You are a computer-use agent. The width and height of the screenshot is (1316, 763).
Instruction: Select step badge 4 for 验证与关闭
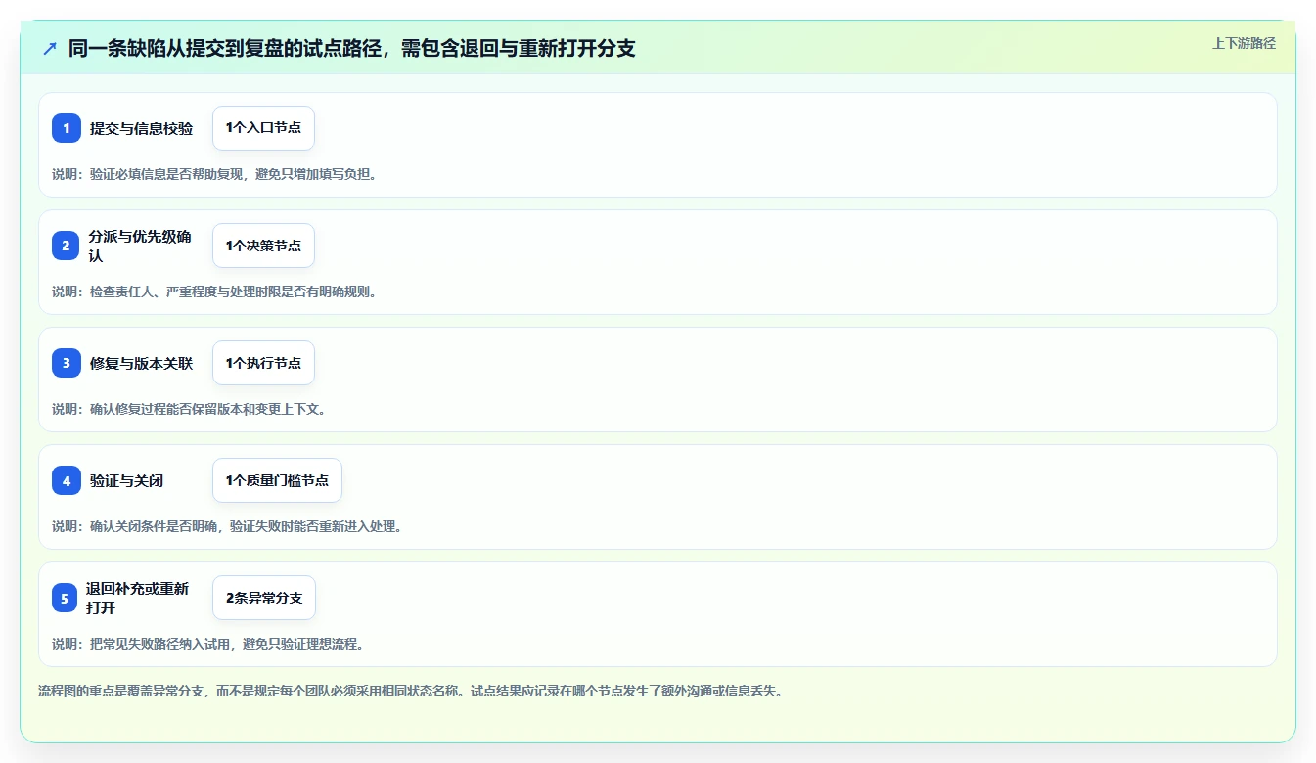67,480
